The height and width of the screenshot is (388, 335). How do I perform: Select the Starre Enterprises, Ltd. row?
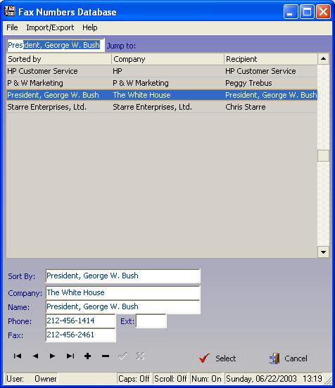click(162, 107)
